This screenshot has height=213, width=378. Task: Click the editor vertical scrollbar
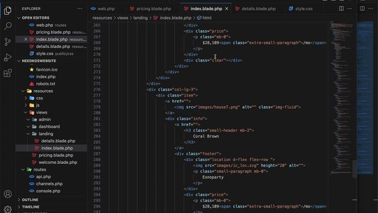click(x=355, y=169)
